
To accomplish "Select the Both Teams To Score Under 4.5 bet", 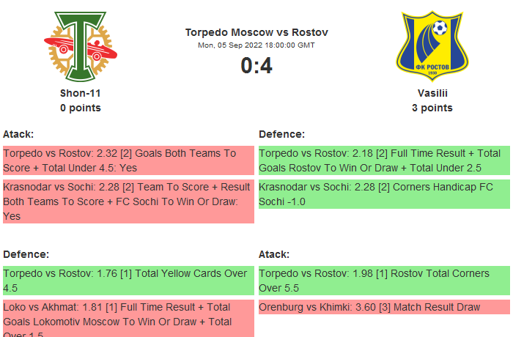I will (128, 160).
